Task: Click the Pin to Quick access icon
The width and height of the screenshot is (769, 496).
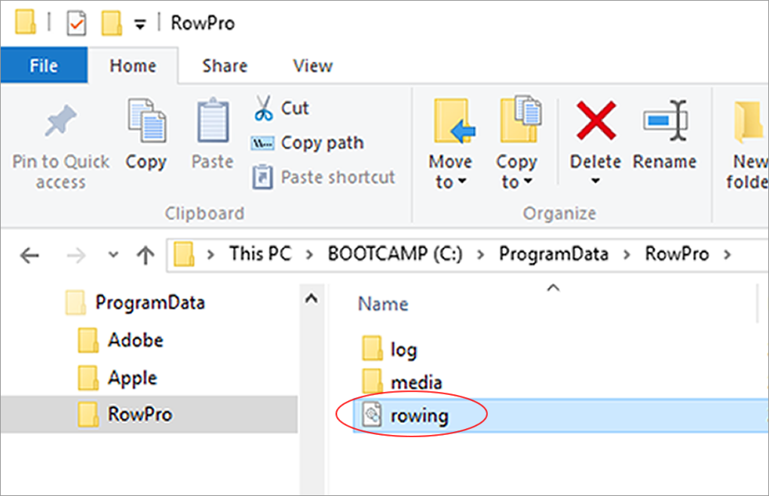Action: (x=60, y=123)
